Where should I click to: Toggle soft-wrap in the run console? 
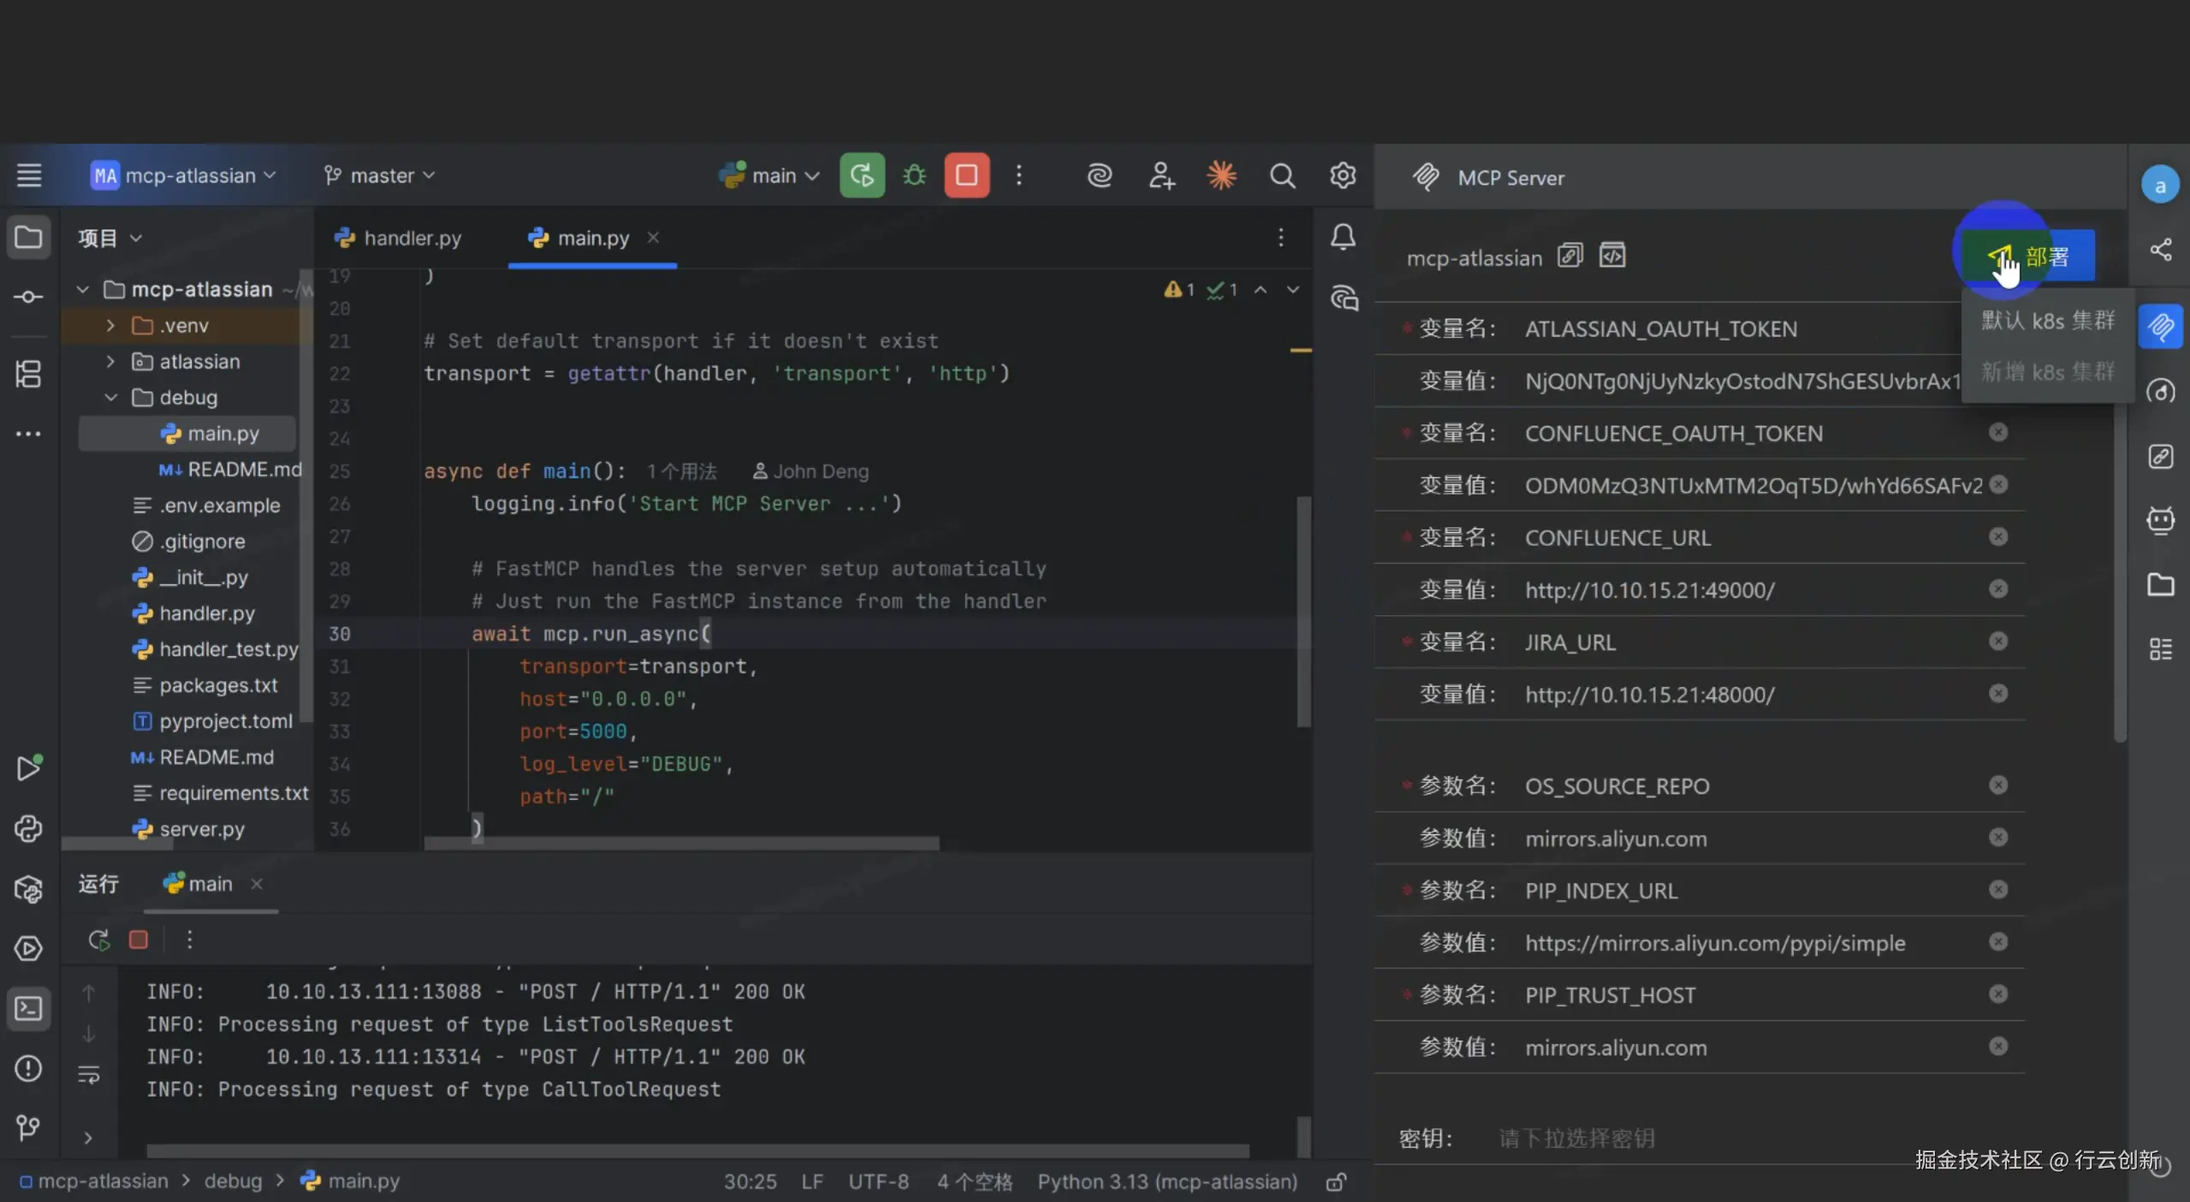[x=89, y=1075]
